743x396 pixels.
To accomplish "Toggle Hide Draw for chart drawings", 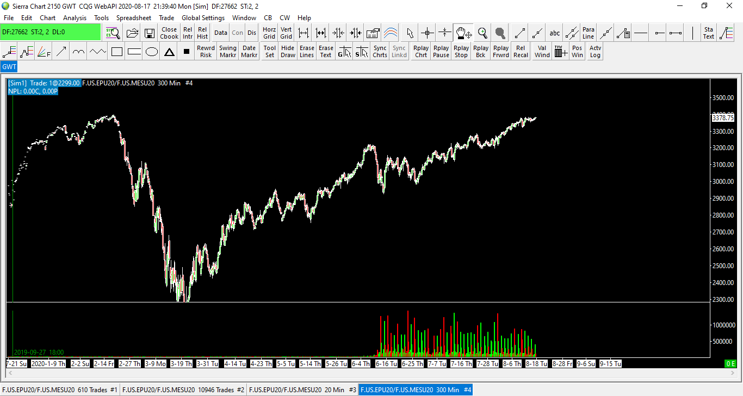I will pos(288,52).
